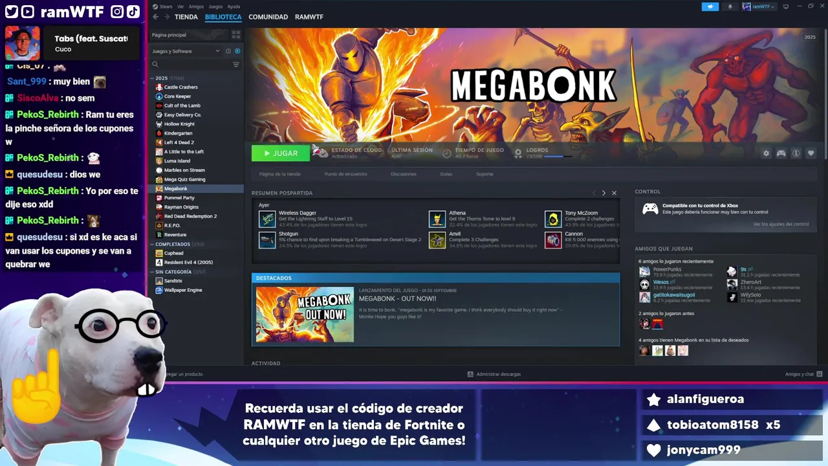Viewport: 828px width, 466px height.
Task: Open the Juegos menu
Action: pos(215,6)
